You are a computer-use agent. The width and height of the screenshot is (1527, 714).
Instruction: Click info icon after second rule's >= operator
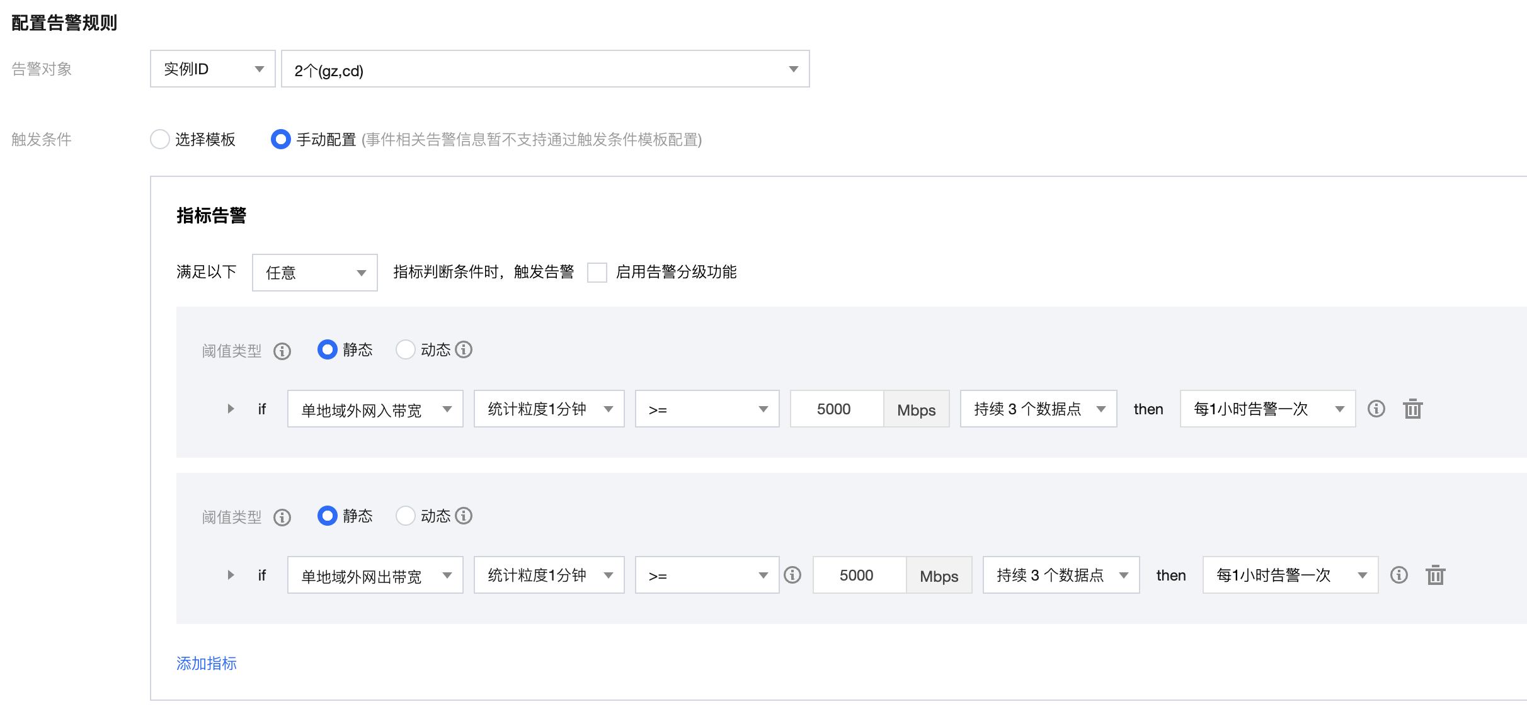792,575
